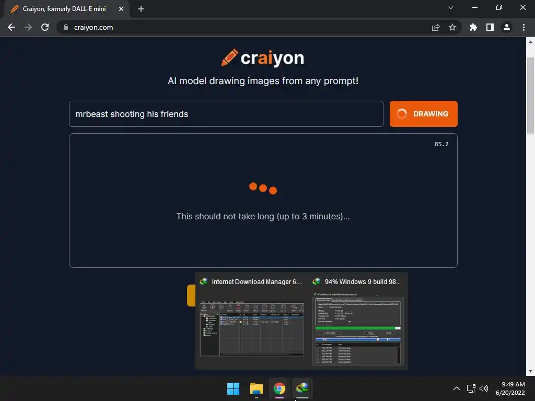Click the Internet Download Manager taskbar icon

pos(303,388)
